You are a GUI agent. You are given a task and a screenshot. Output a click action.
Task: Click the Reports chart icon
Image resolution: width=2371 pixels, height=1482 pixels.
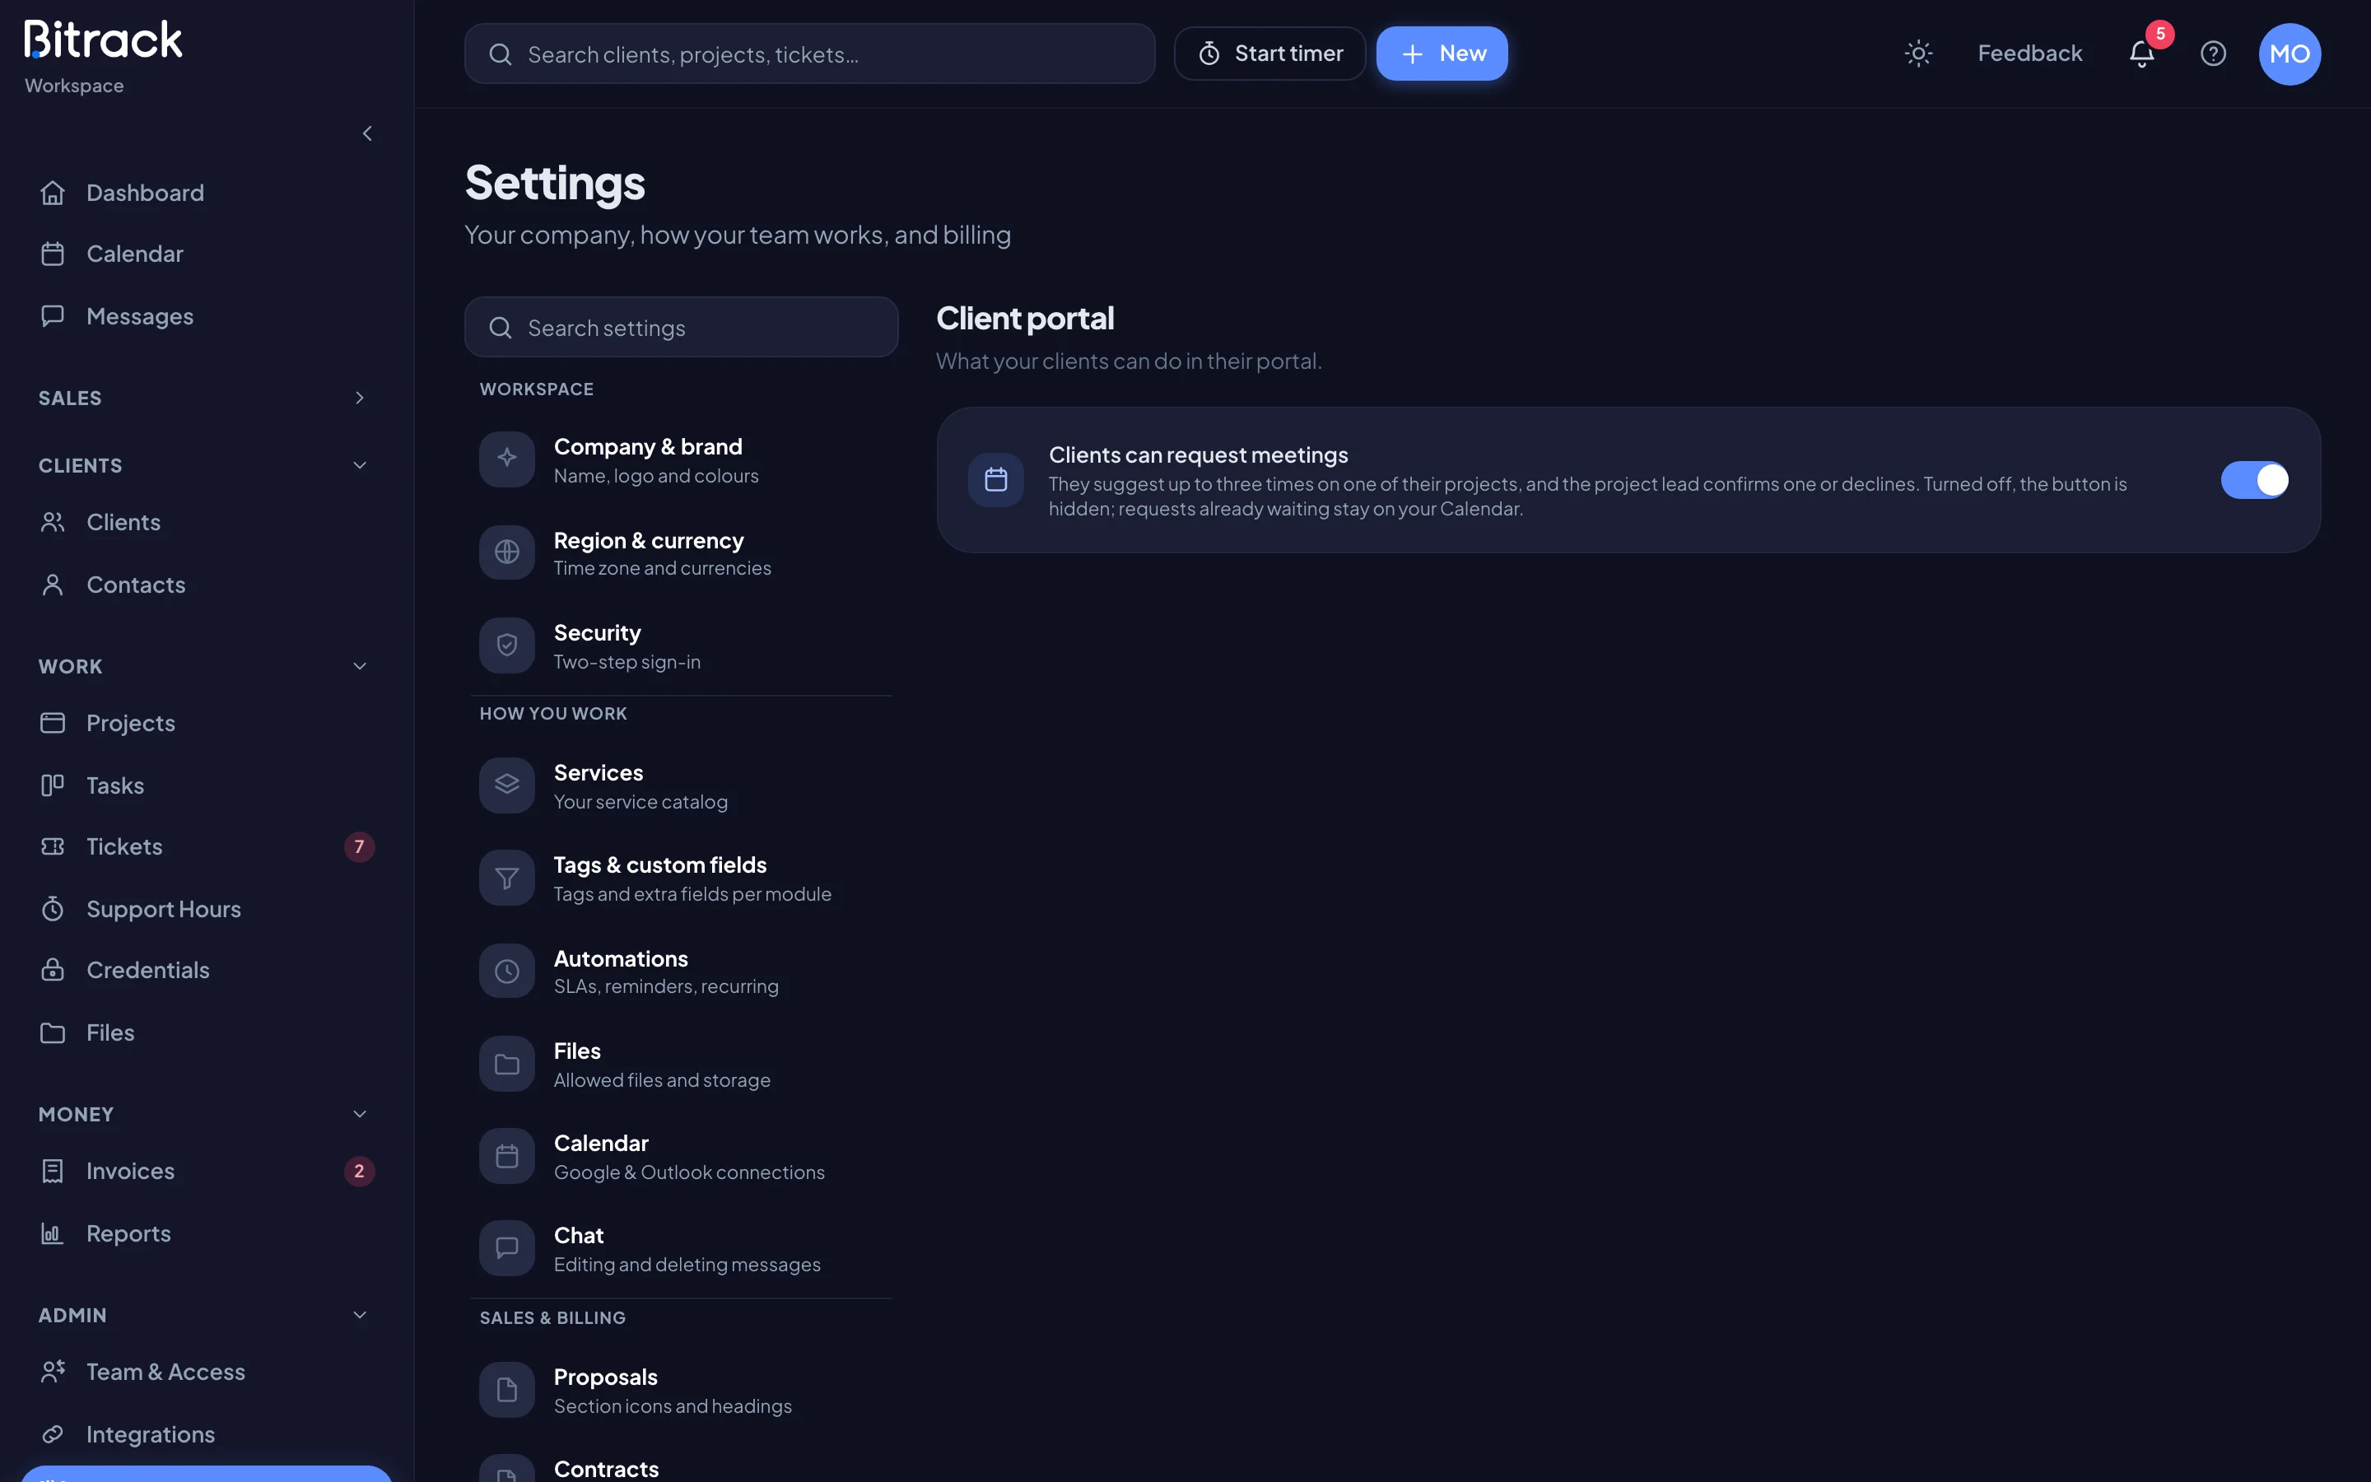pyautogui.click(x=53, y=1233)
